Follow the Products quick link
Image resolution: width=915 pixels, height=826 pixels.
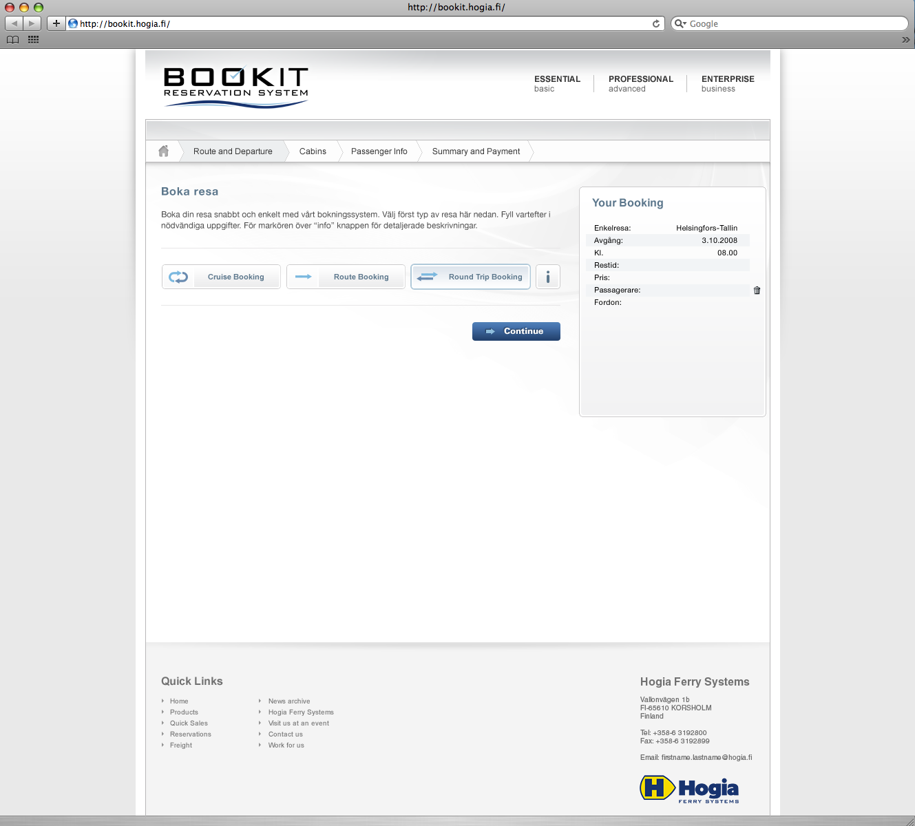(x=184, y=712)
